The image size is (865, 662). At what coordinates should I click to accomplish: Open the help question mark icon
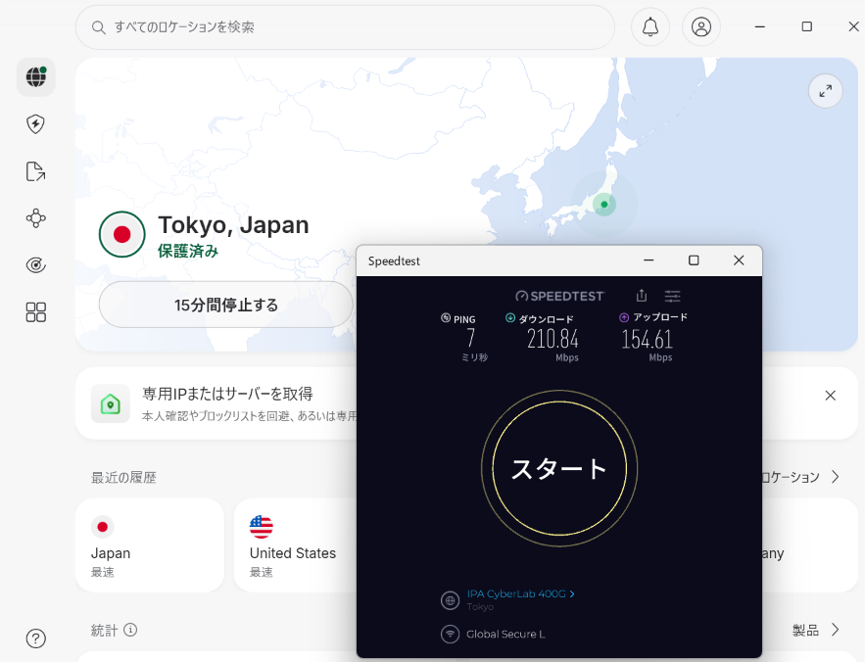point(36,638)
